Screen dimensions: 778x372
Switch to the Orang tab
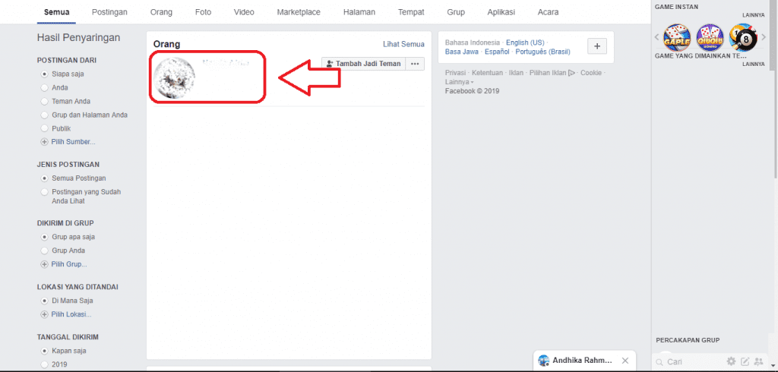tap(161, 12)
